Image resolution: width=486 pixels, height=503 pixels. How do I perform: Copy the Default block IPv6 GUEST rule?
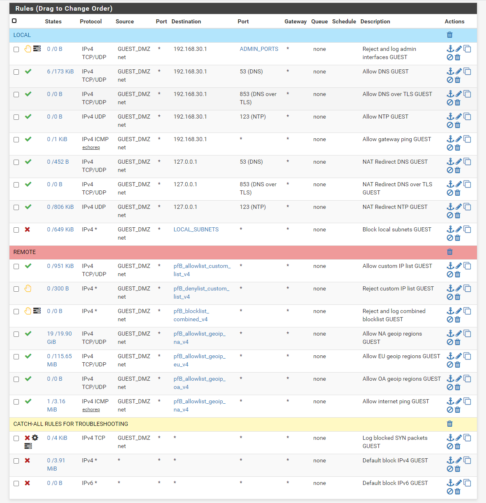[467, 483]
